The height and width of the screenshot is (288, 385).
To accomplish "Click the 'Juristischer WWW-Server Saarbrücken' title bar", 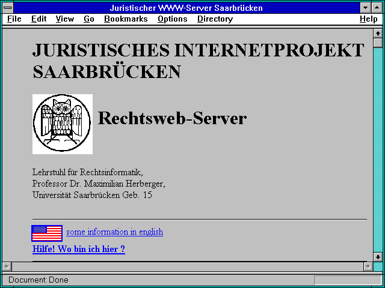I will click(x=186, y=8).
